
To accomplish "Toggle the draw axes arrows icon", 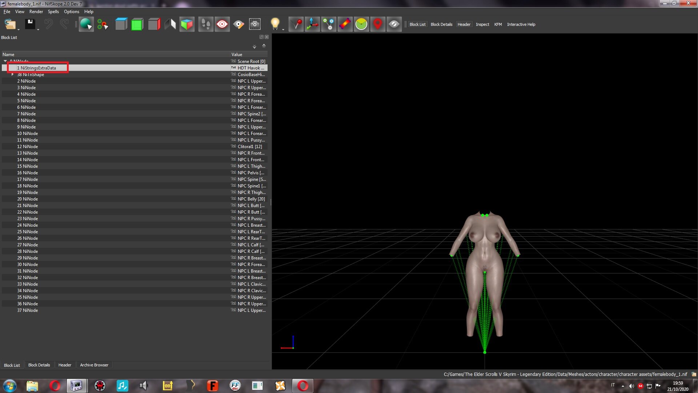I will (x=312, y=24).
